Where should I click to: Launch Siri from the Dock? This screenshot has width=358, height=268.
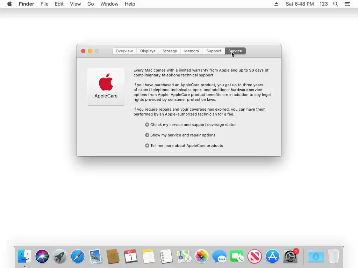[x=42, y=256]
